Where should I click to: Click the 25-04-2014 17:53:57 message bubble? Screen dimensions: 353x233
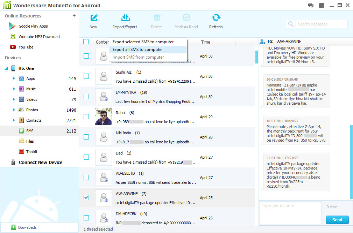pos(296,172)
